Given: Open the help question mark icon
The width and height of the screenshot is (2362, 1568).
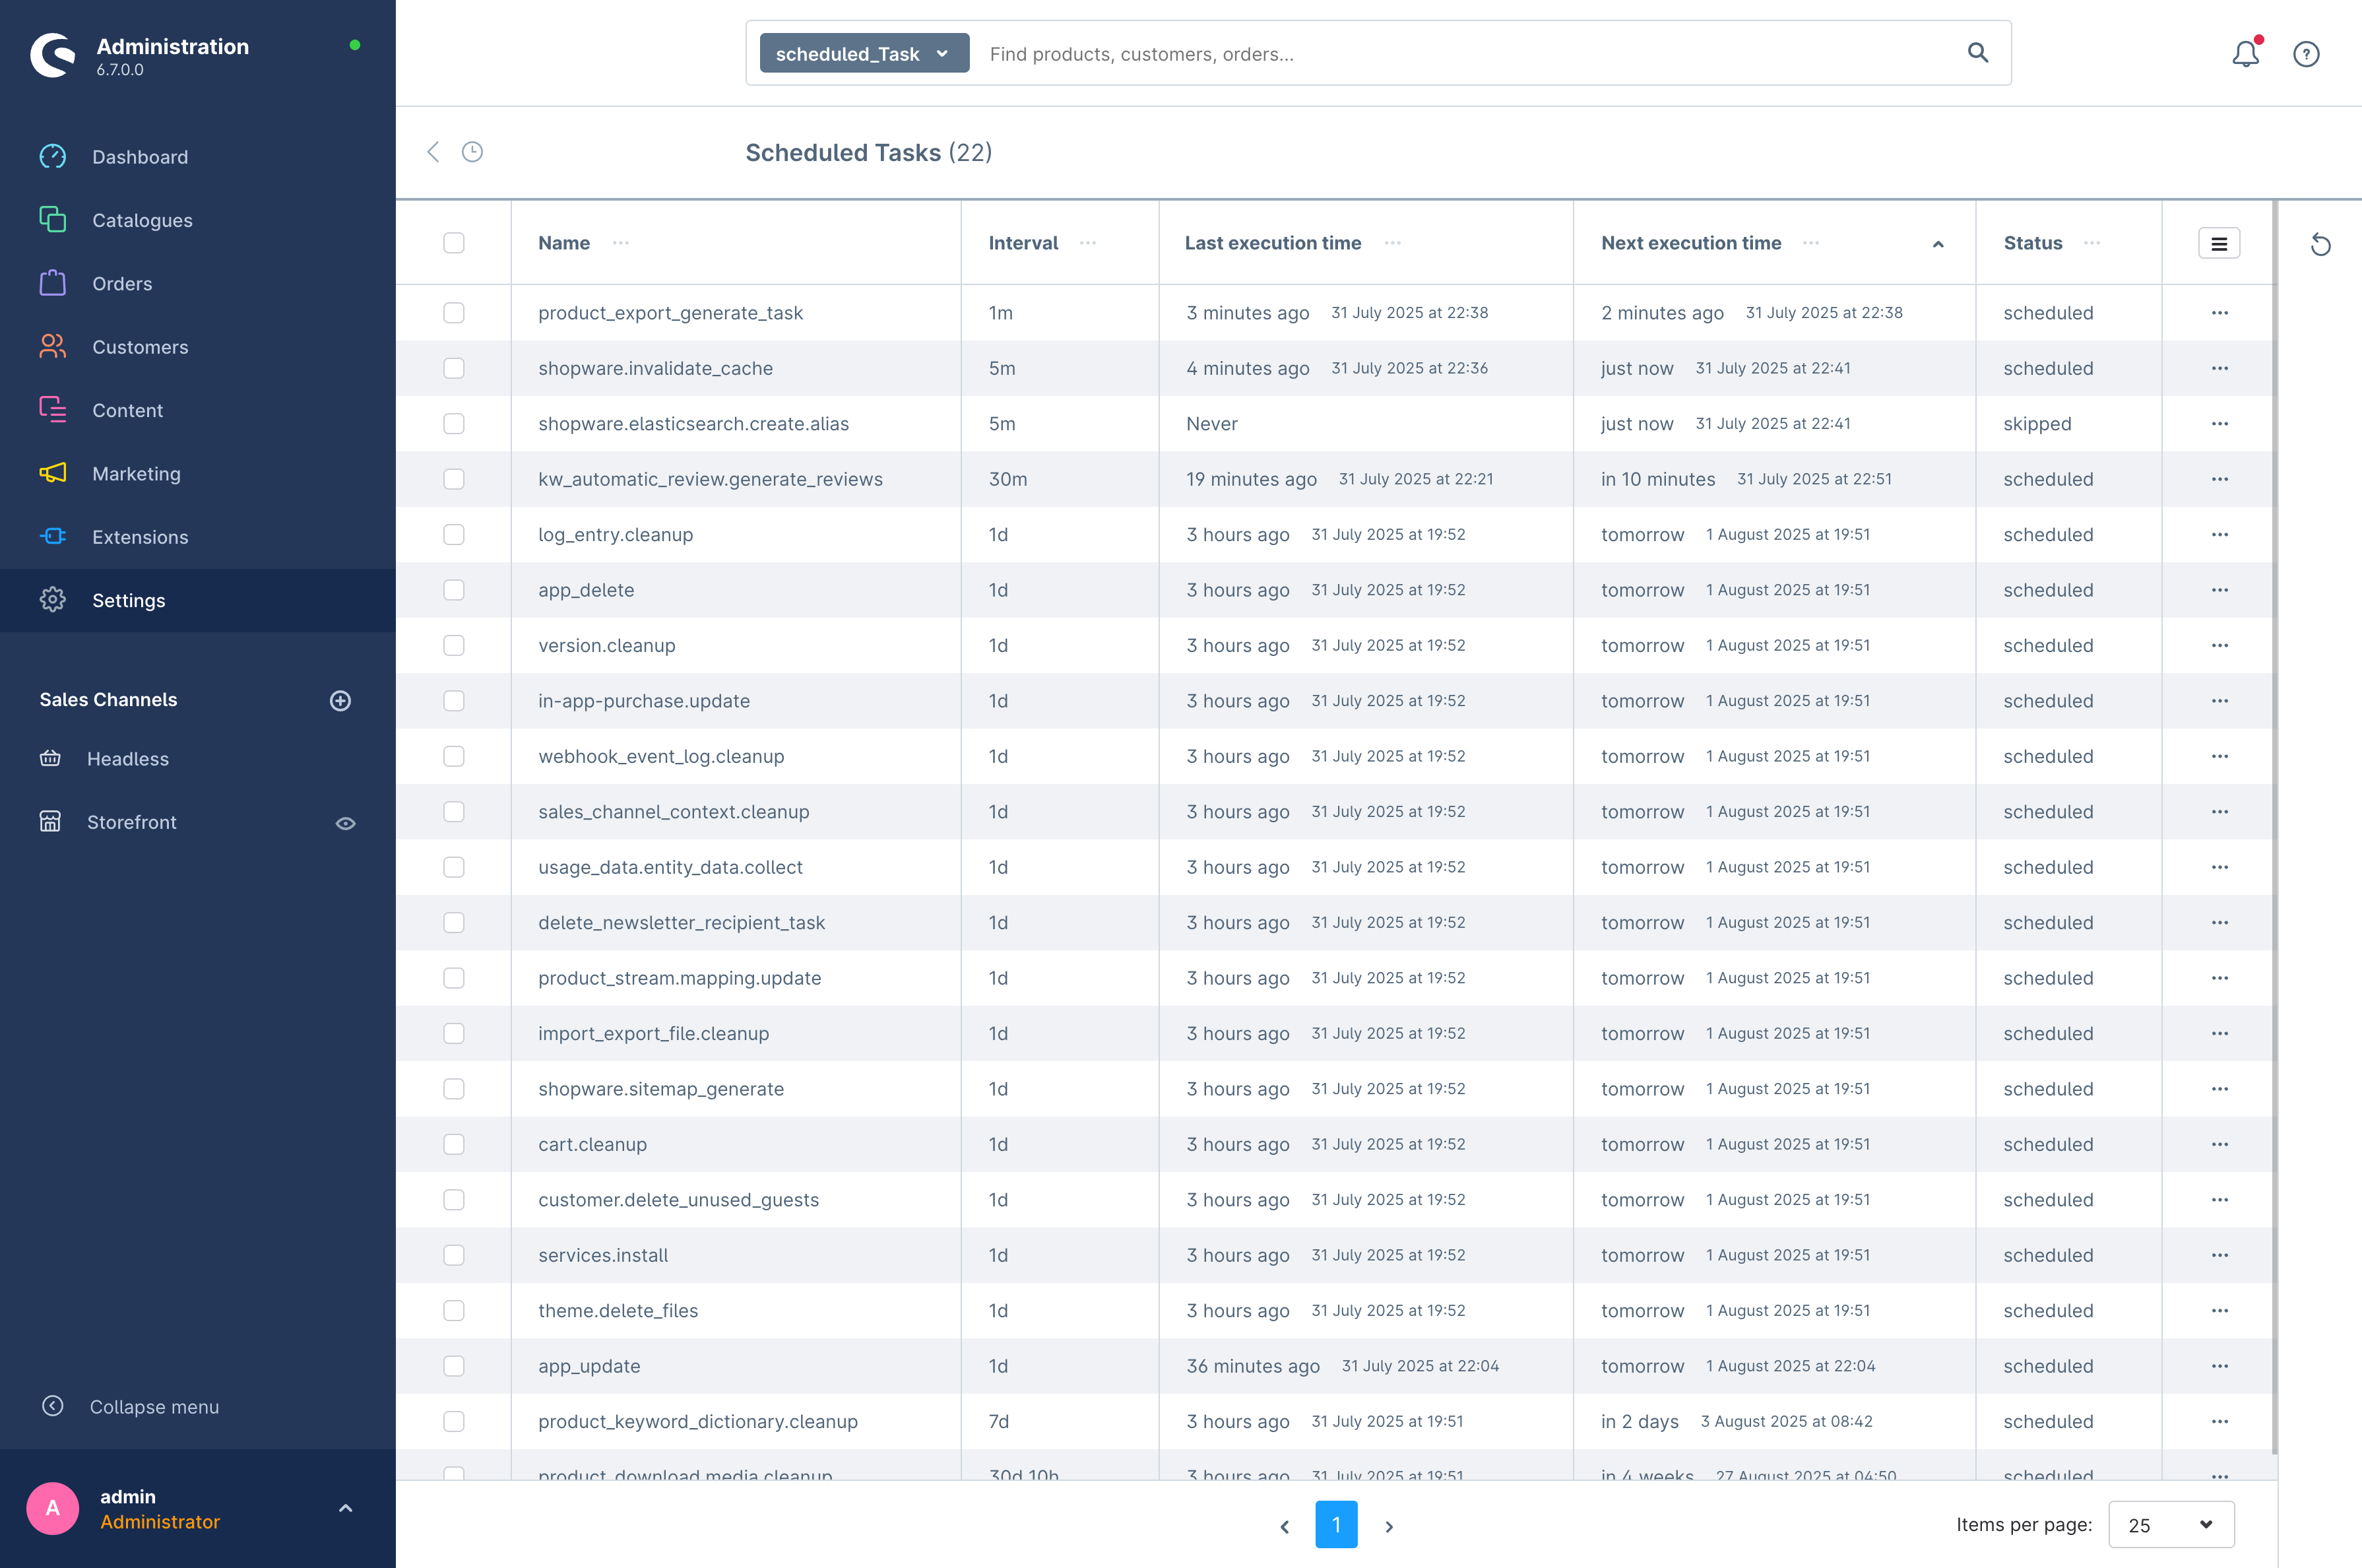Looking at the screenshot, I should pos(2305,54).
